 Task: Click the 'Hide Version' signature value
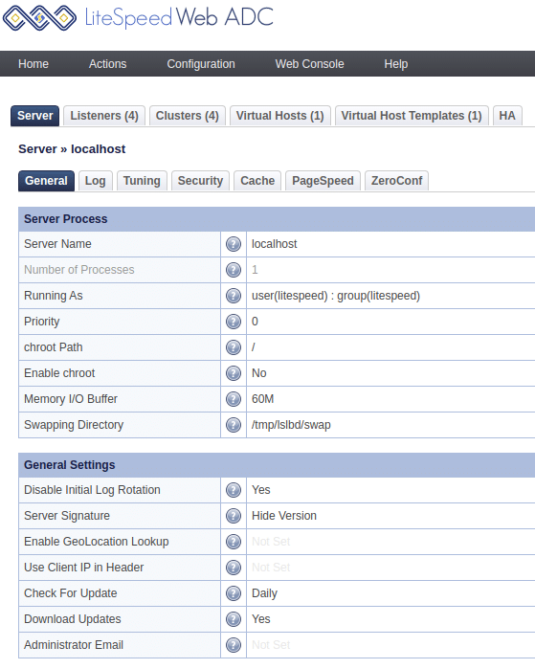(x=284, y=516)
